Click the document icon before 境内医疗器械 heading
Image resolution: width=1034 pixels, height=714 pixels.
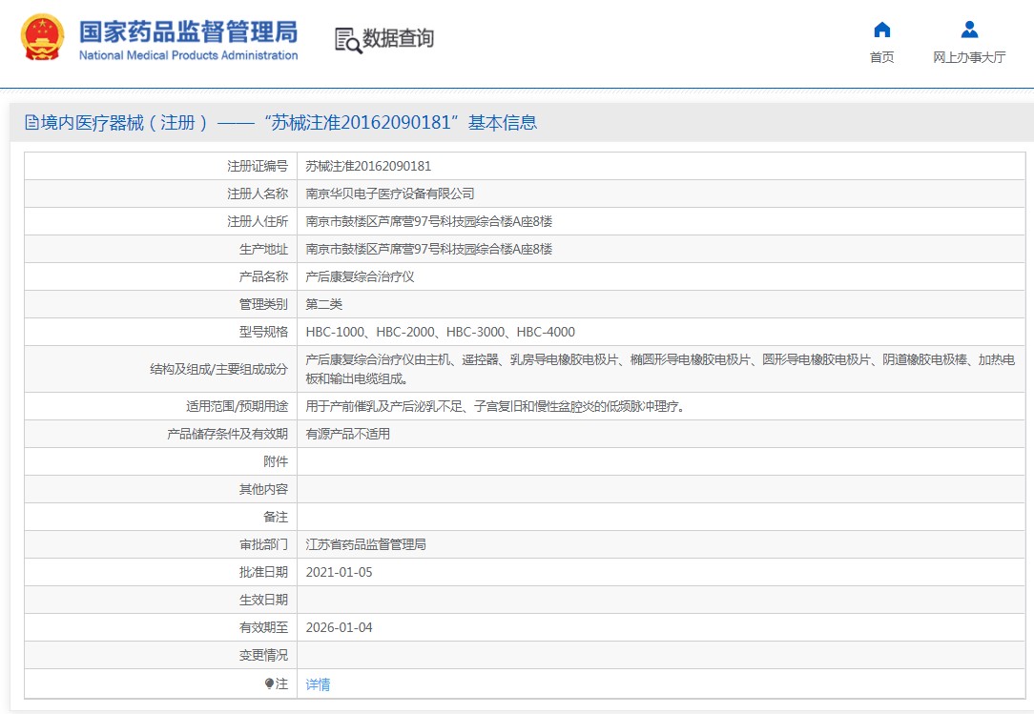click(31, 123)
